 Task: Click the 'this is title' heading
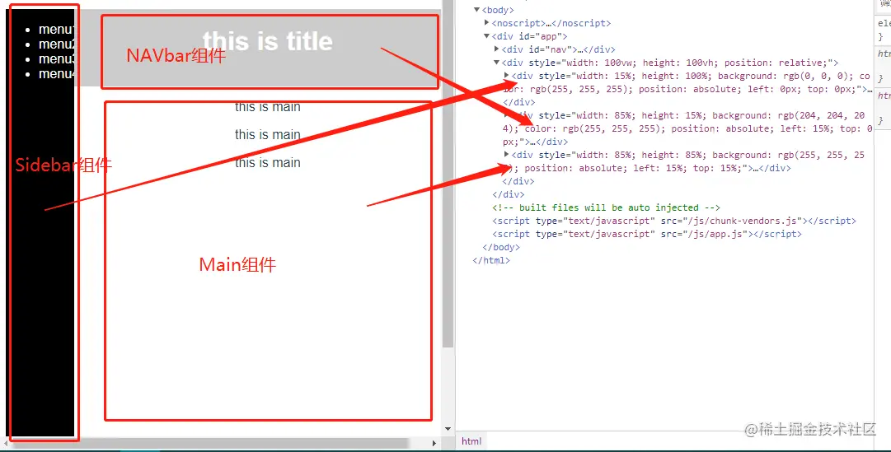268,41
